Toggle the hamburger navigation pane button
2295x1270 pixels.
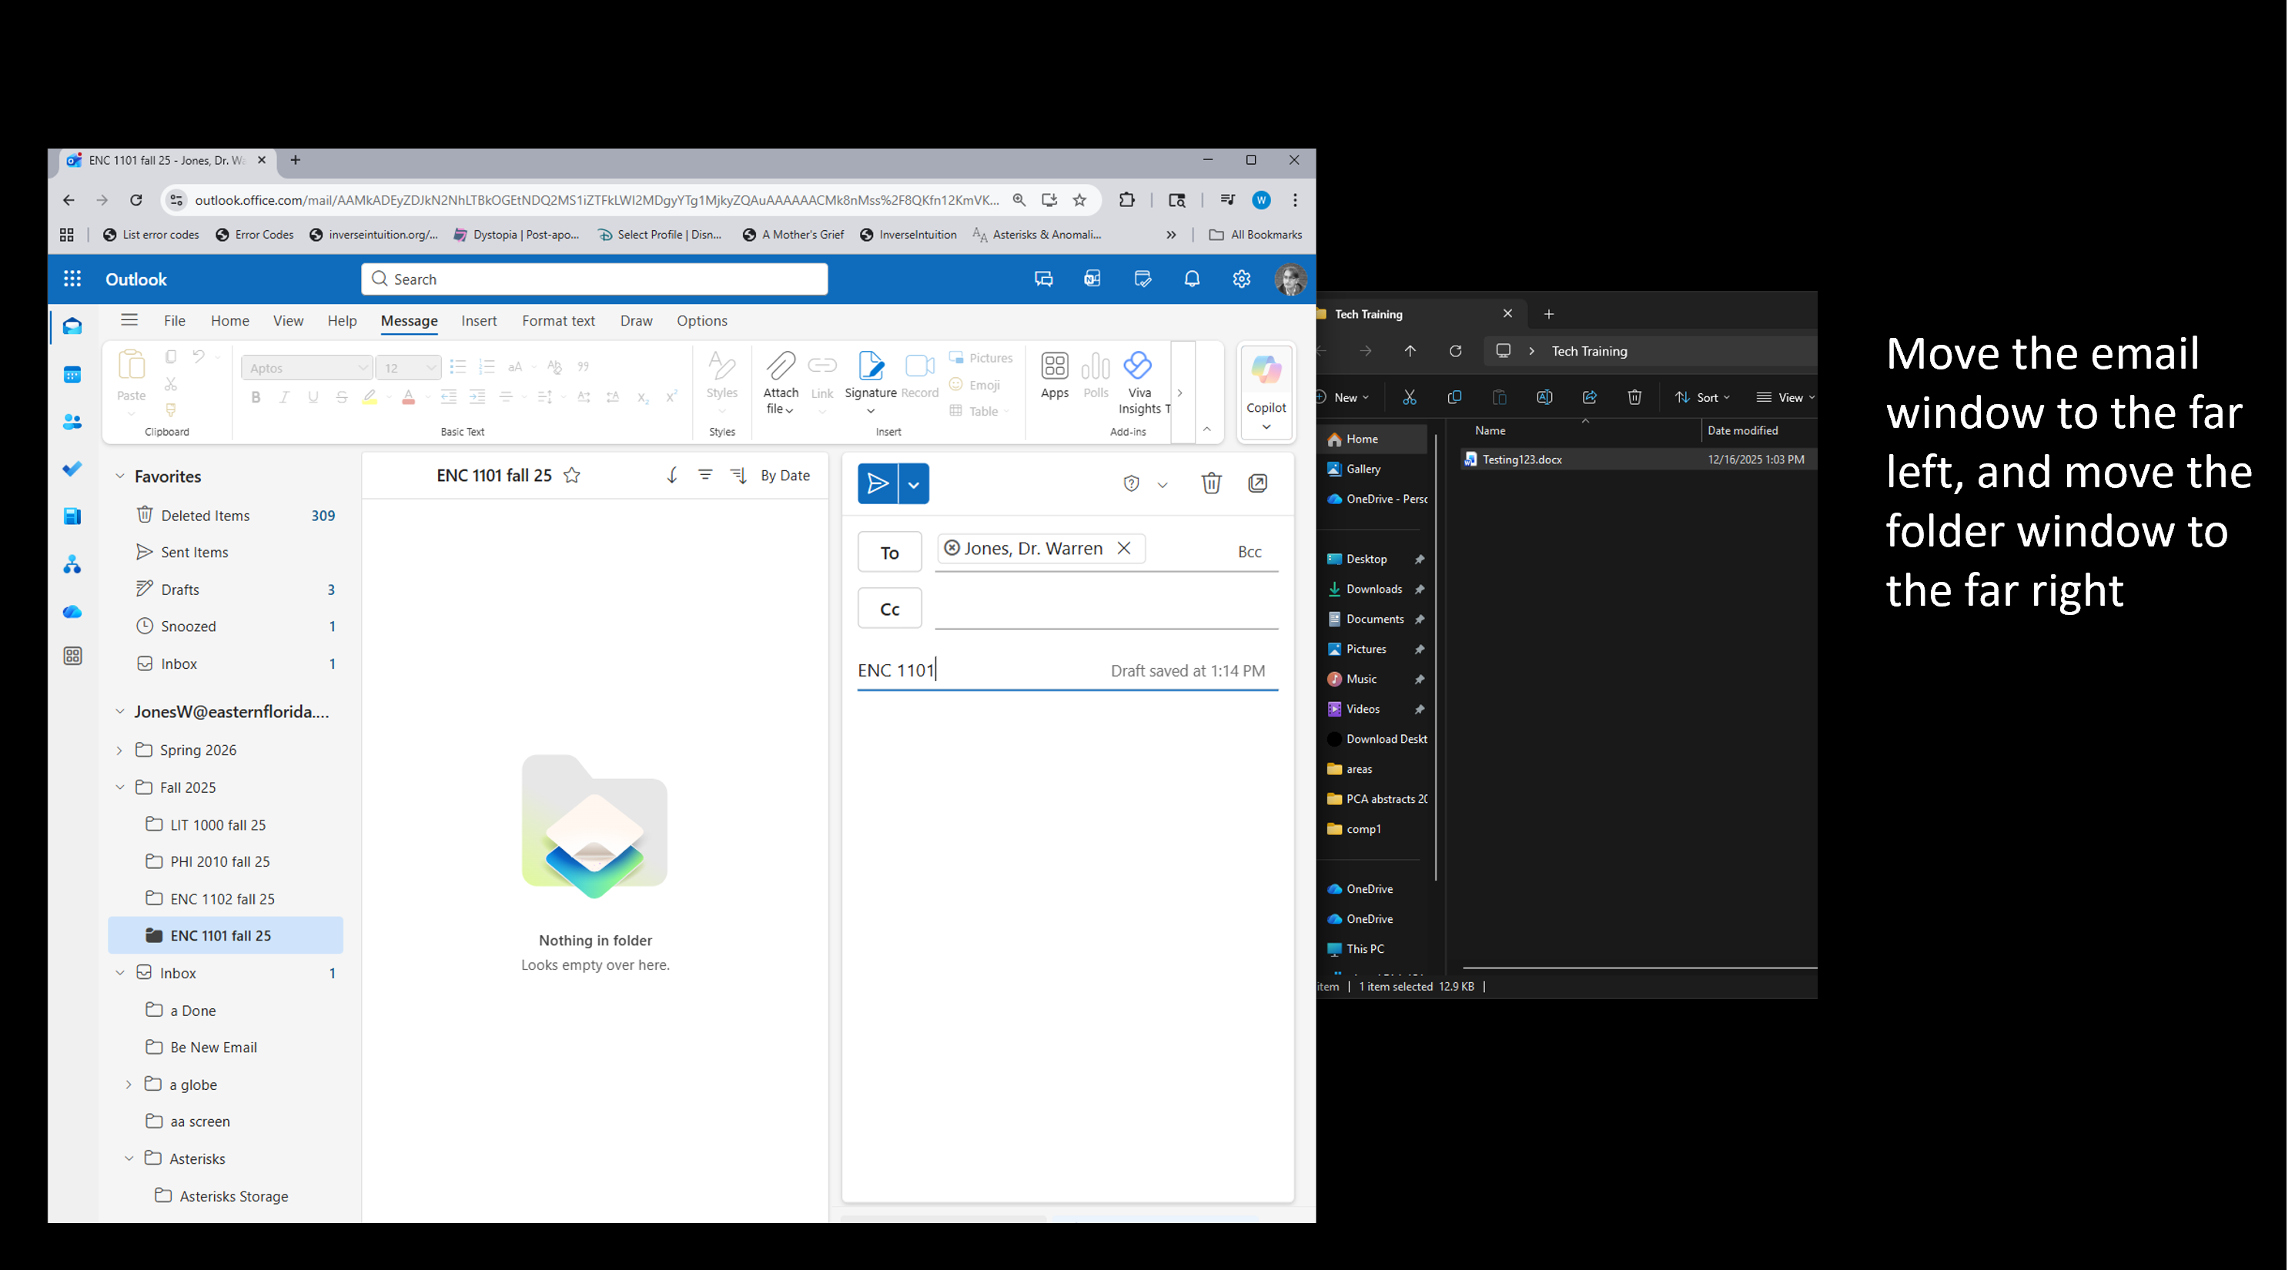(x=129, y=319)
